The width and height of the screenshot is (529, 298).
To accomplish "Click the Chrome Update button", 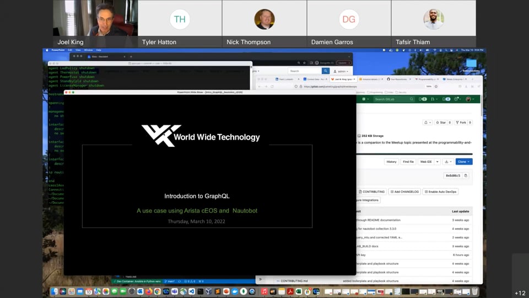I will 344,63.
